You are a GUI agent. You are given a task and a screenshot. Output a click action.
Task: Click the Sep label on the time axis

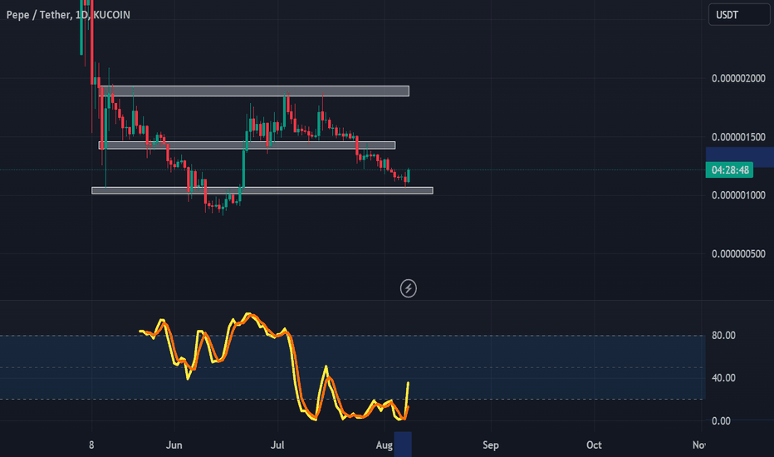(x=491, y=445)
